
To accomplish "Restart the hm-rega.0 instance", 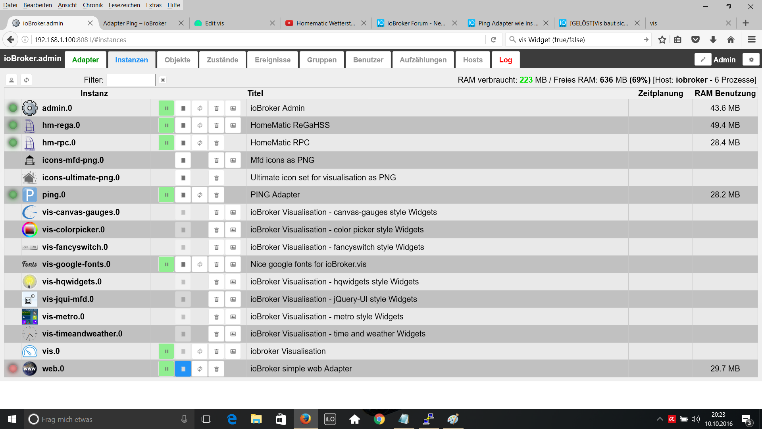I will point(200,125).
